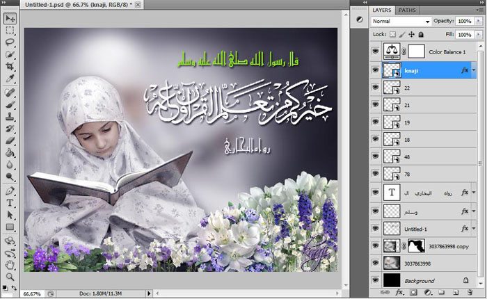Click the zoom percentage field in status bar
Screen dimensions: 487x299
(x=31, y=293)
